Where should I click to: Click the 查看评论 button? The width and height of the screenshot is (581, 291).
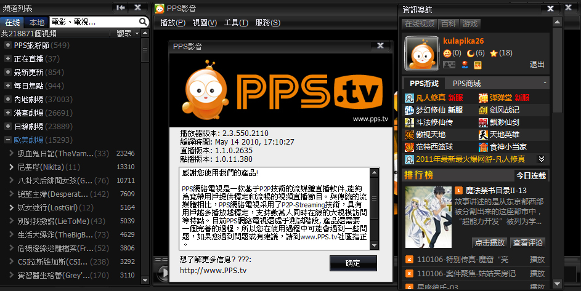click(527, 242)
